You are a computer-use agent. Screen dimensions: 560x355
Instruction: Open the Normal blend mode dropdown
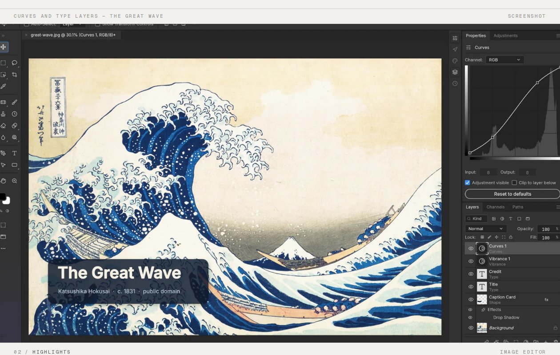tap(486, 229)
